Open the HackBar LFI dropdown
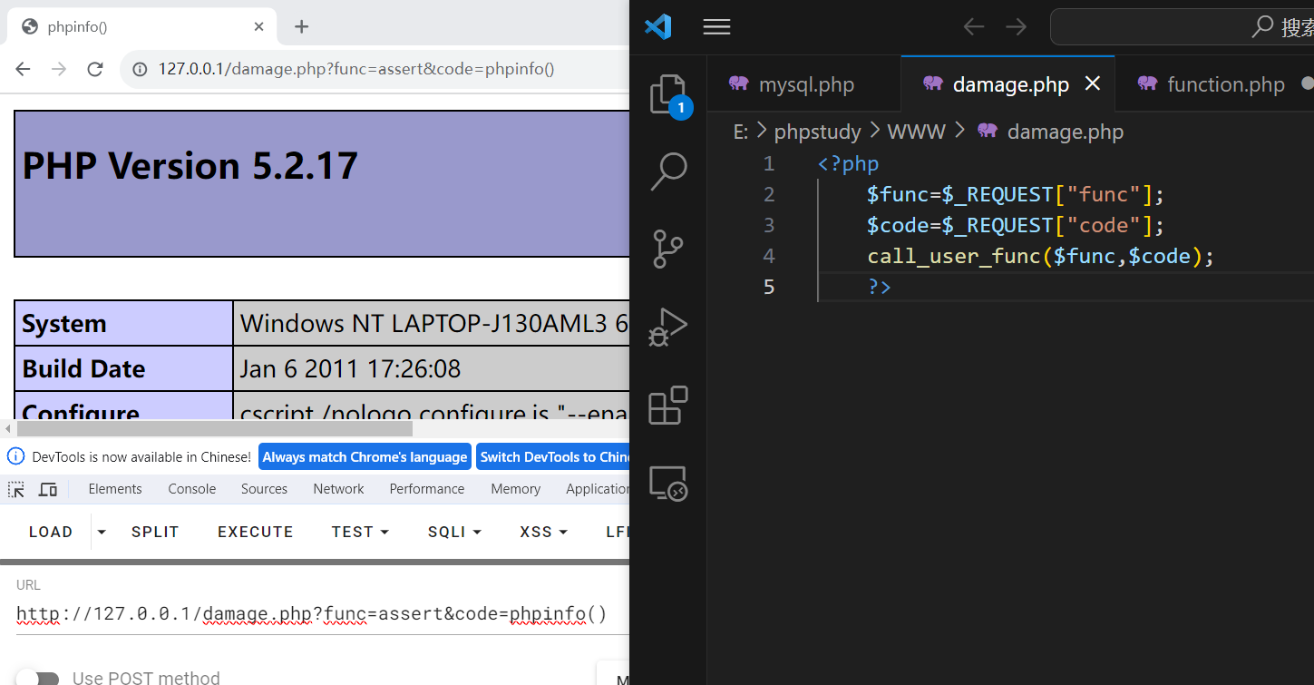This screenshot has height=685, width=1314. click(617, 532)
